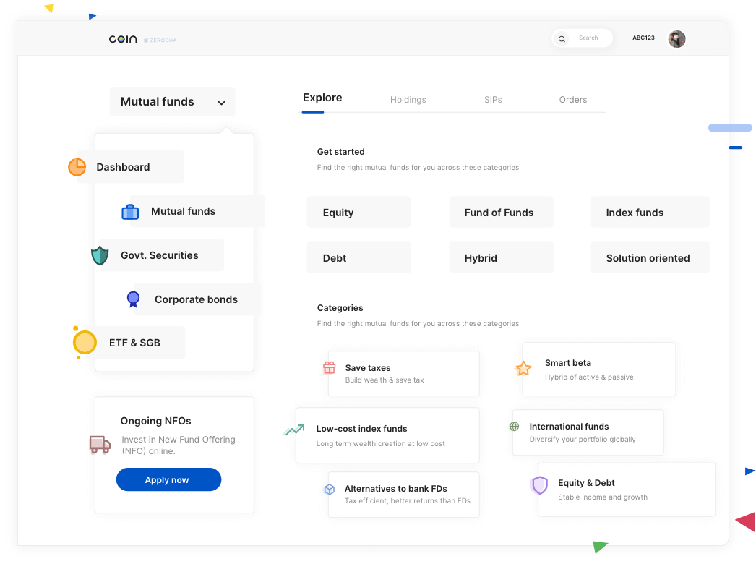Screen dimensions: 756x564
Task: Open the SIPs tab
Action: pos(493,100)
